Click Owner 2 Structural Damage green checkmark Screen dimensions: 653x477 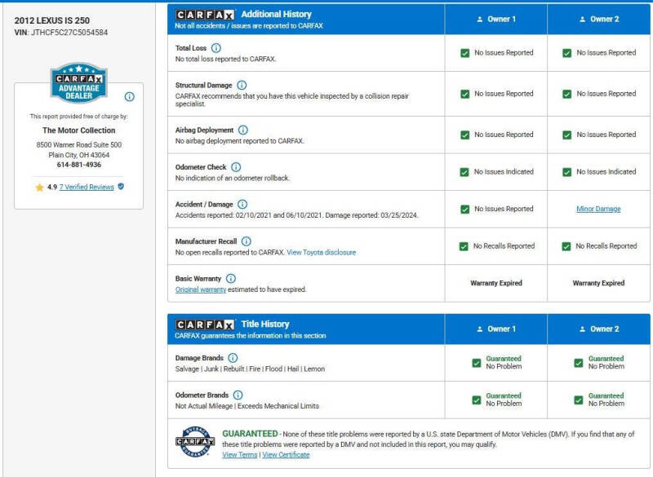pos(566,94)
